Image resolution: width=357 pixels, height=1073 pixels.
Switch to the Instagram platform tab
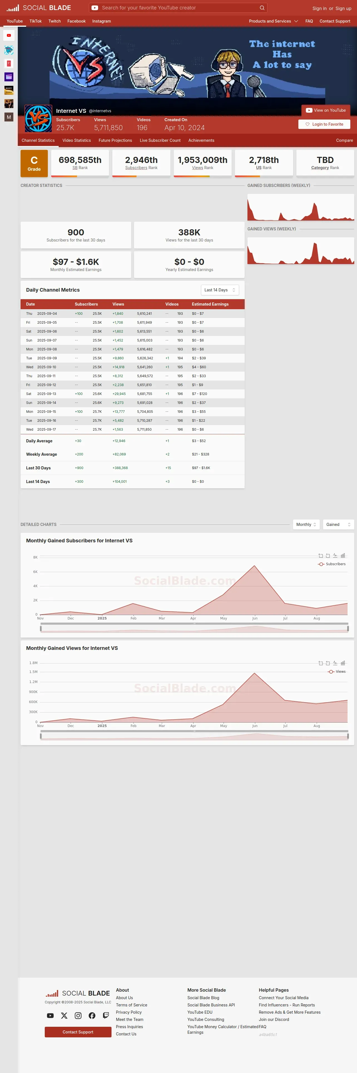coord(101,21)
